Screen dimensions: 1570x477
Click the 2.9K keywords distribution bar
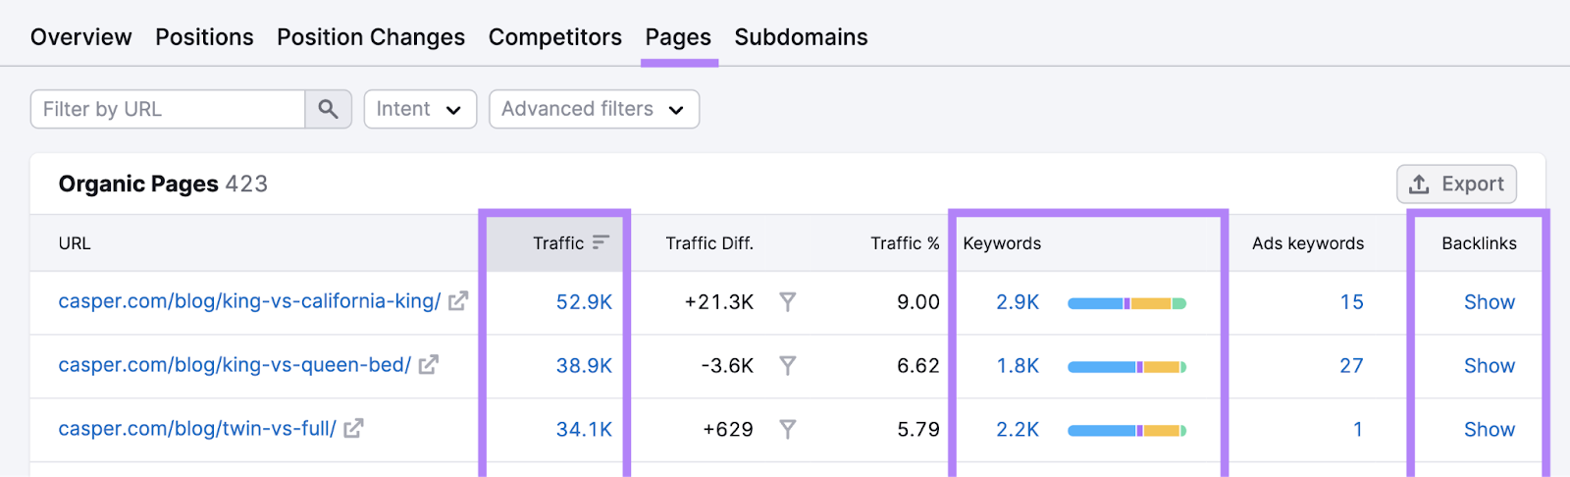pyautogui.click(x=1127, y=303)
